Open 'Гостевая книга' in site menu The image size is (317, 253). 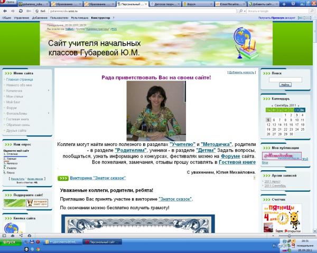(17, 119)
